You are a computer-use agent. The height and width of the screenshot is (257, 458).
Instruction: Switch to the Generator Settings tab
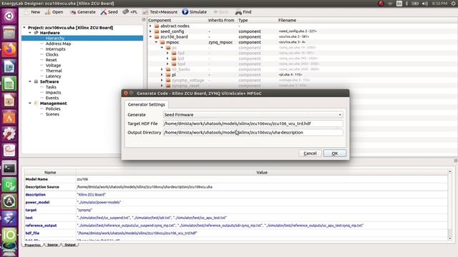[146, 104]
